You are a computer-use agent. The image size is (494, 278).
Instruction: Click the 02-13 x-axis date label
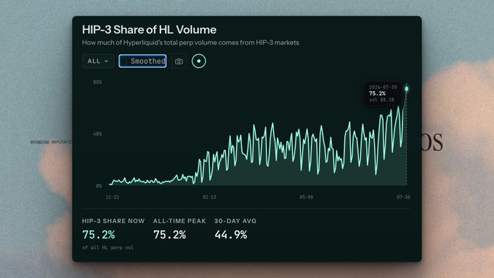pos(209,197)
